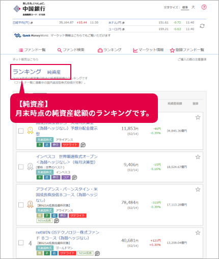219x259 pixels.
Task: Open ユーロ/円 rate link
Action: pos(116,29)
